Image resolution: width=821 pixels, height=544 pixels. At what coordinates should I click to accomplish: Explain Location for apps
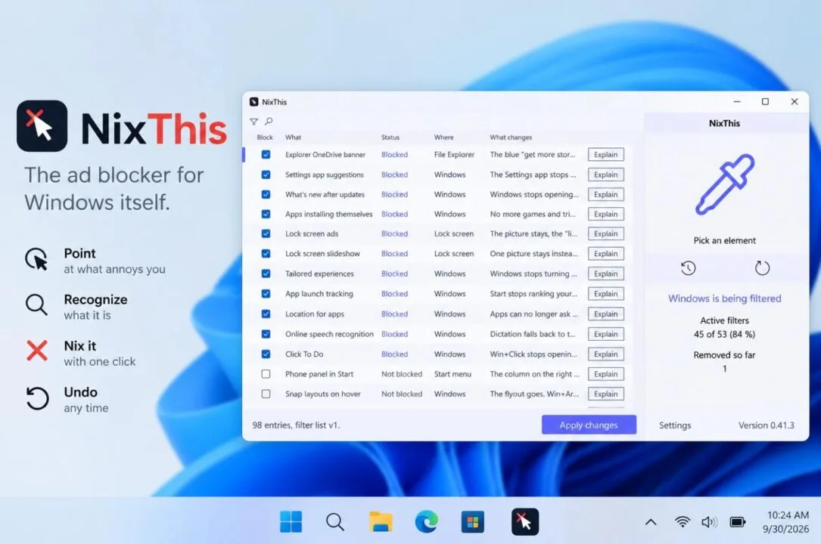coord(606,314)
